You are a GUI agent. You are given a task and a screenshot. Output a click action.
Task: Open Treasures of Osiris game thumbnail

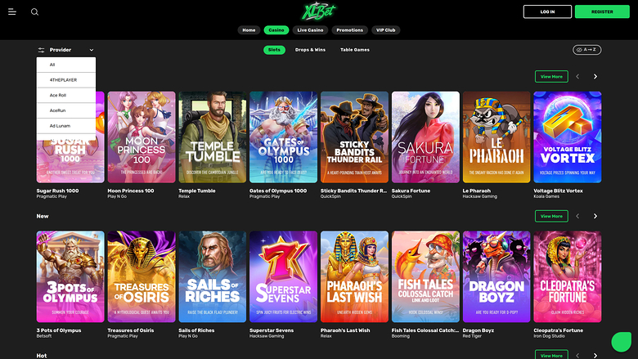click(142, 277)
